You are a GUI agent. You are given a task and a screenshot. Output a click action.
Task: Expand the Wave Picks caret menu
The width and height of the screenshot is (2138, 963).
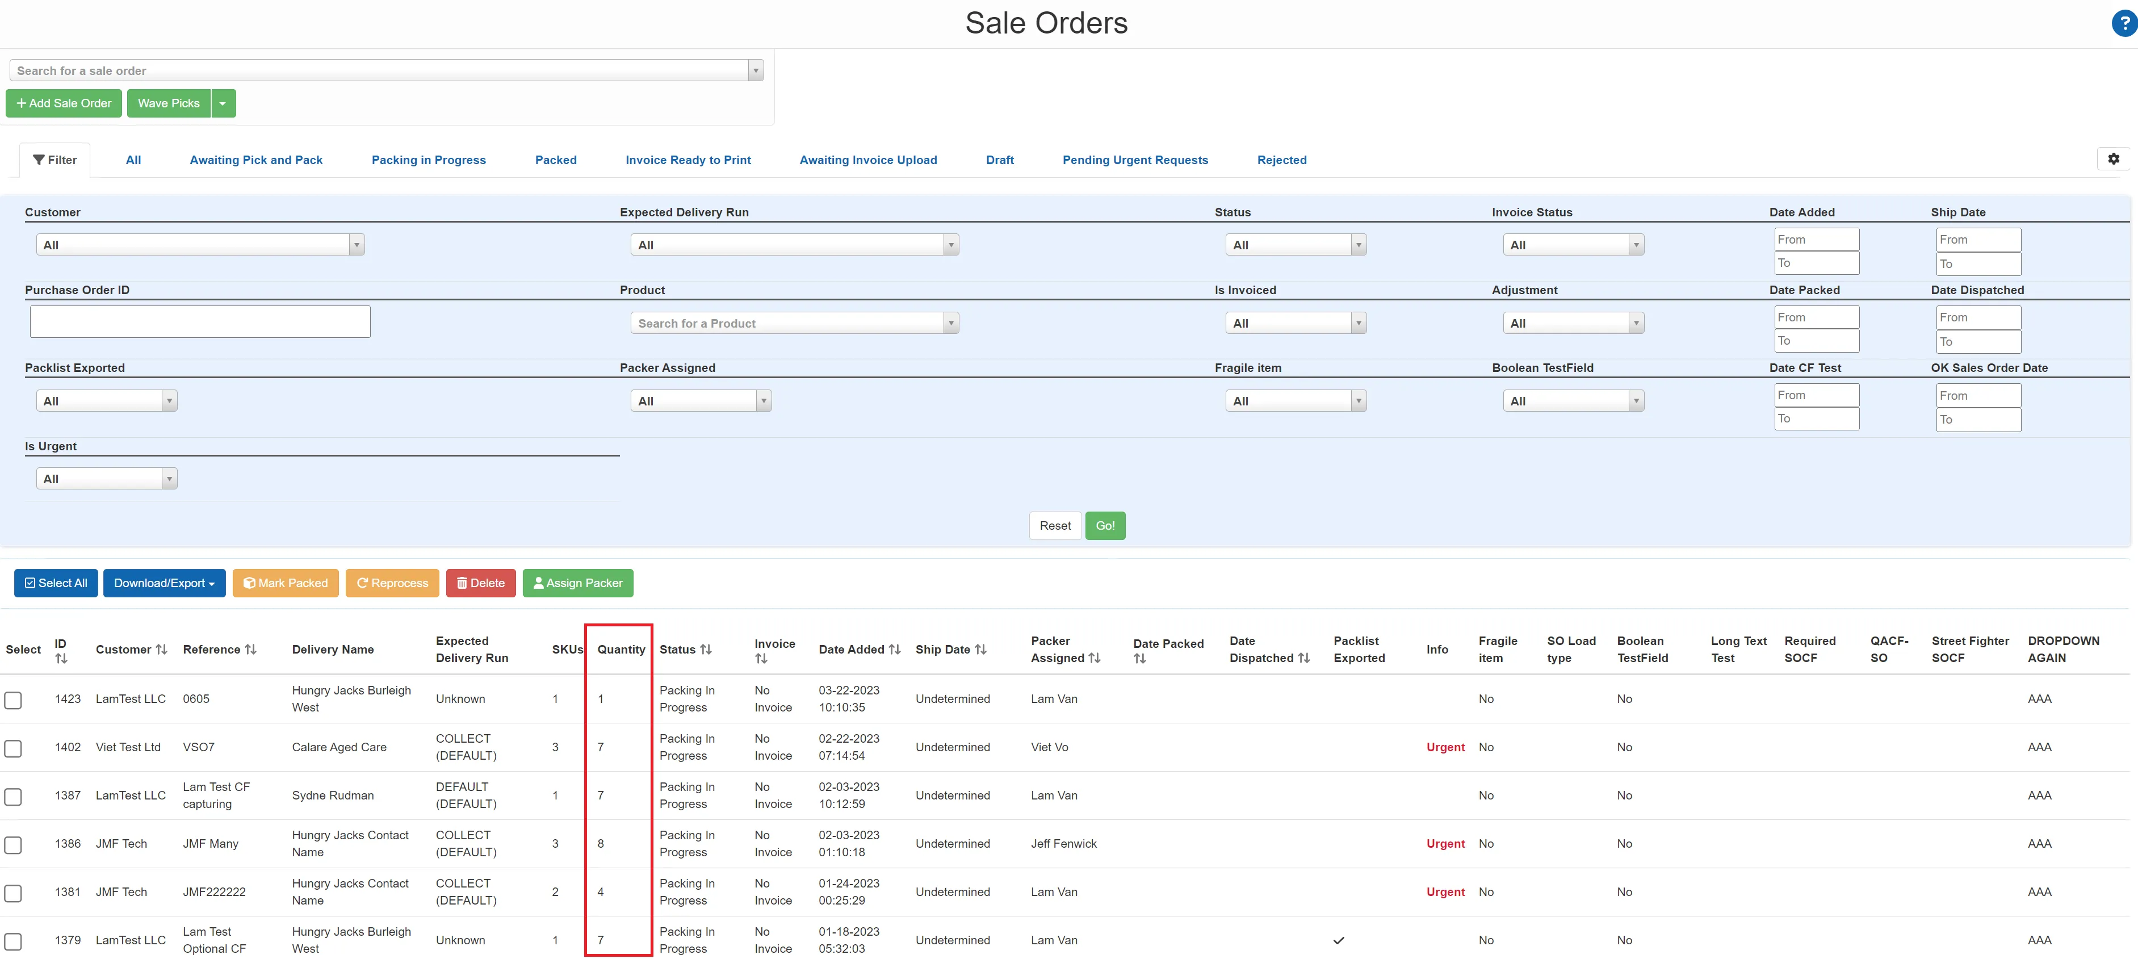(x=223, y=104)
